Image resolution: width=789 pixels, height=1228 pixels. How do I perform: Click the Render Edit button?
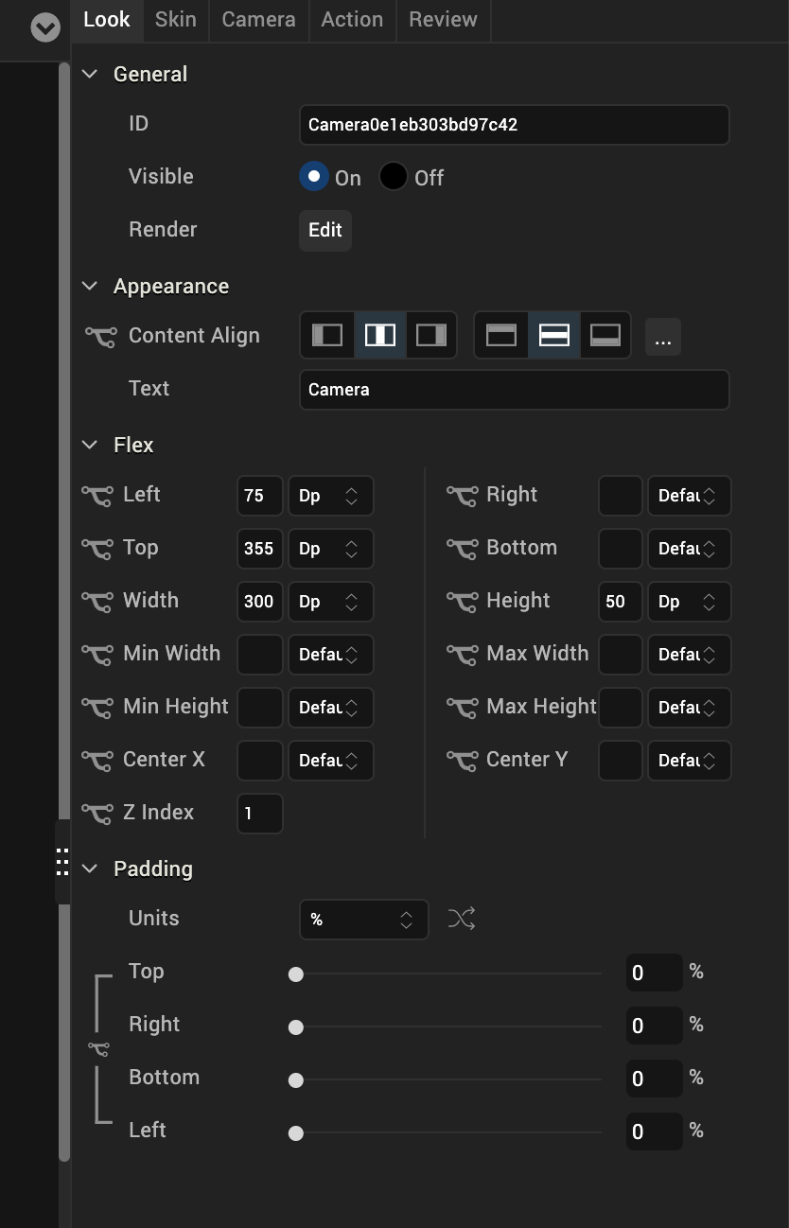[325, 231]
